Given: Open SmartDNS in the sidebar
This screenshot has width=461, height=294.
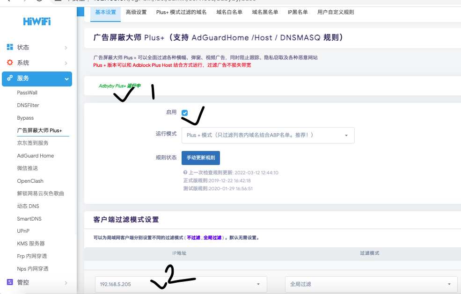Looking at the screenshot, I should 29,219.
